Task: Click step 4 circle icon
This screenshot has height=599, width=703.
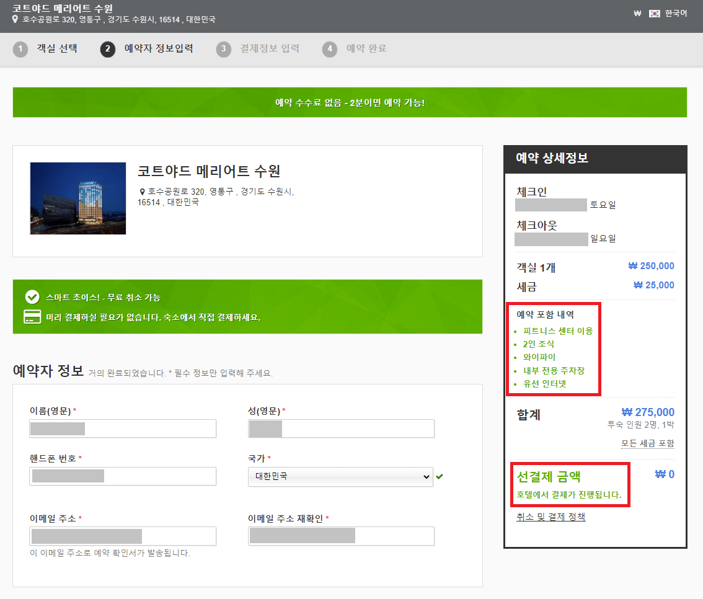Action: (x=330, y=49)
